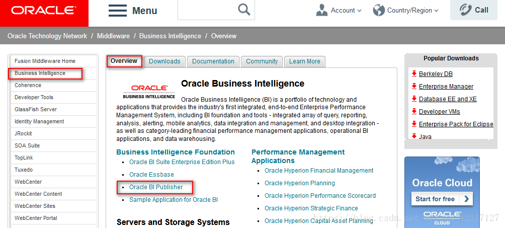
Task: Open the hamburger Menu icon
Action: click(118, 11)
